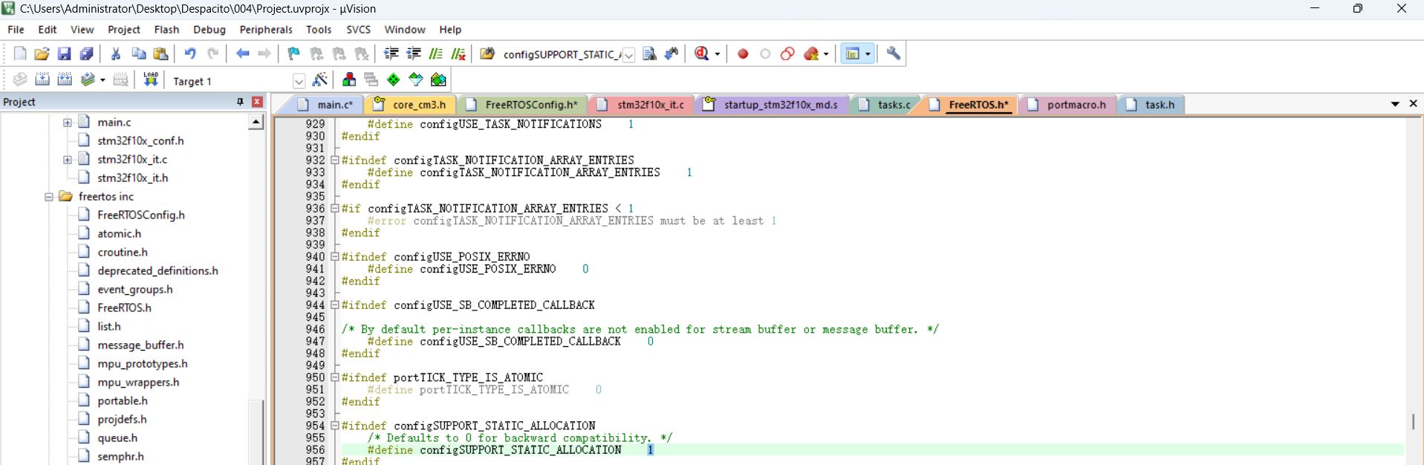Collapse the code fold at line 954
Viewport: 1424px width, 465px height.
point(334,426)
